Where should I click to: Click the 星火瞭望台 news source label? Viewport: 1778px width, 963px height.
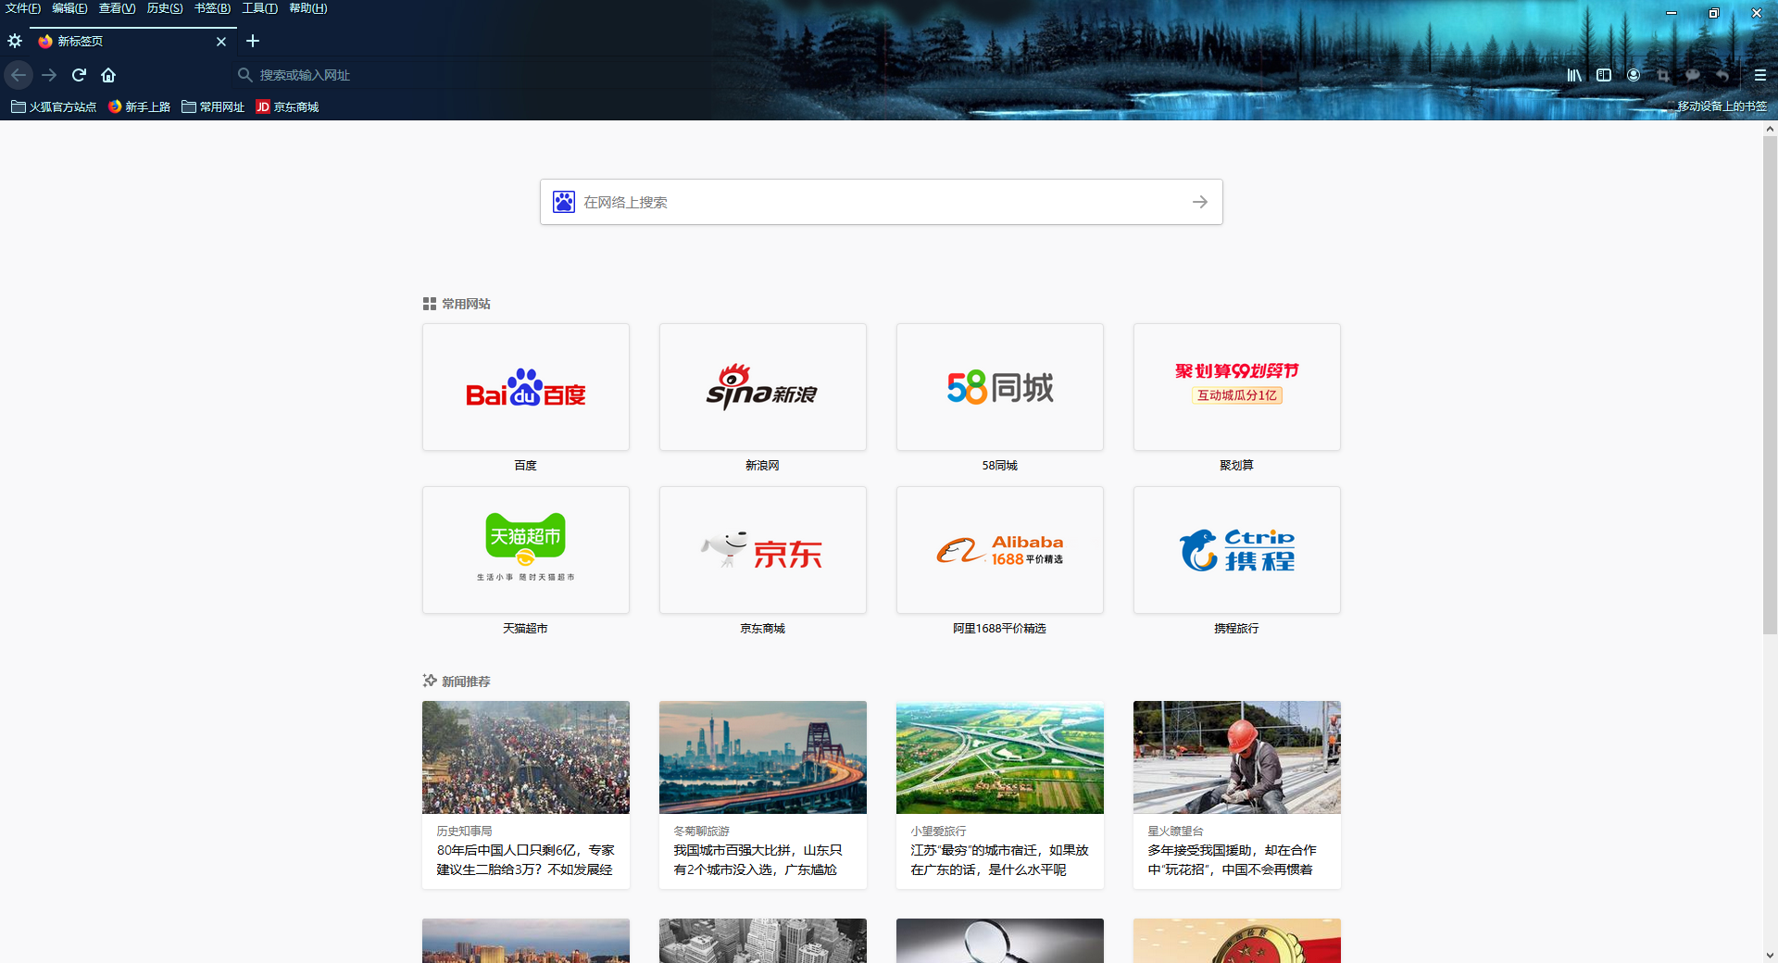tap(1176, 832)
